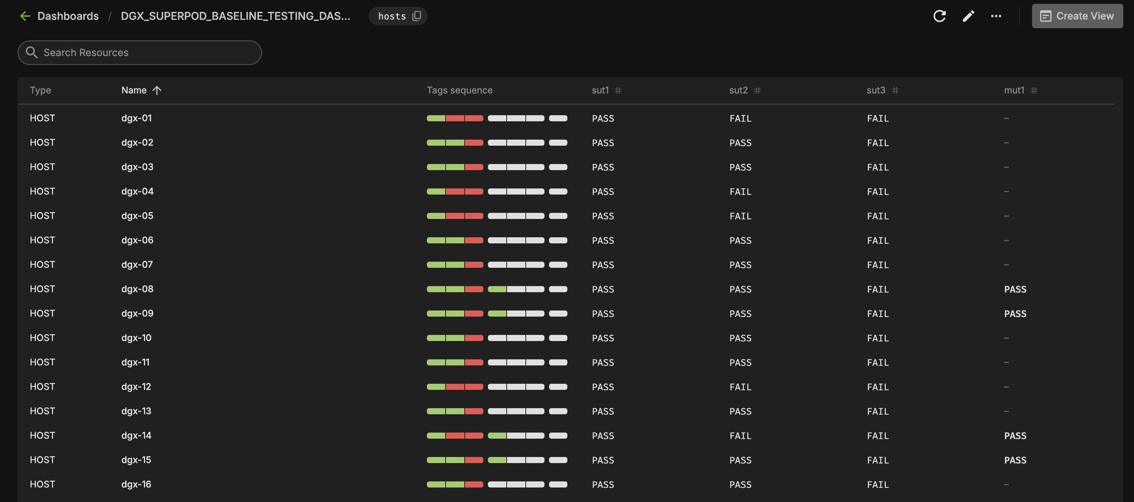
Task: Click the mut1 PASS value for dgx-15
Action: pos(1015,460)
